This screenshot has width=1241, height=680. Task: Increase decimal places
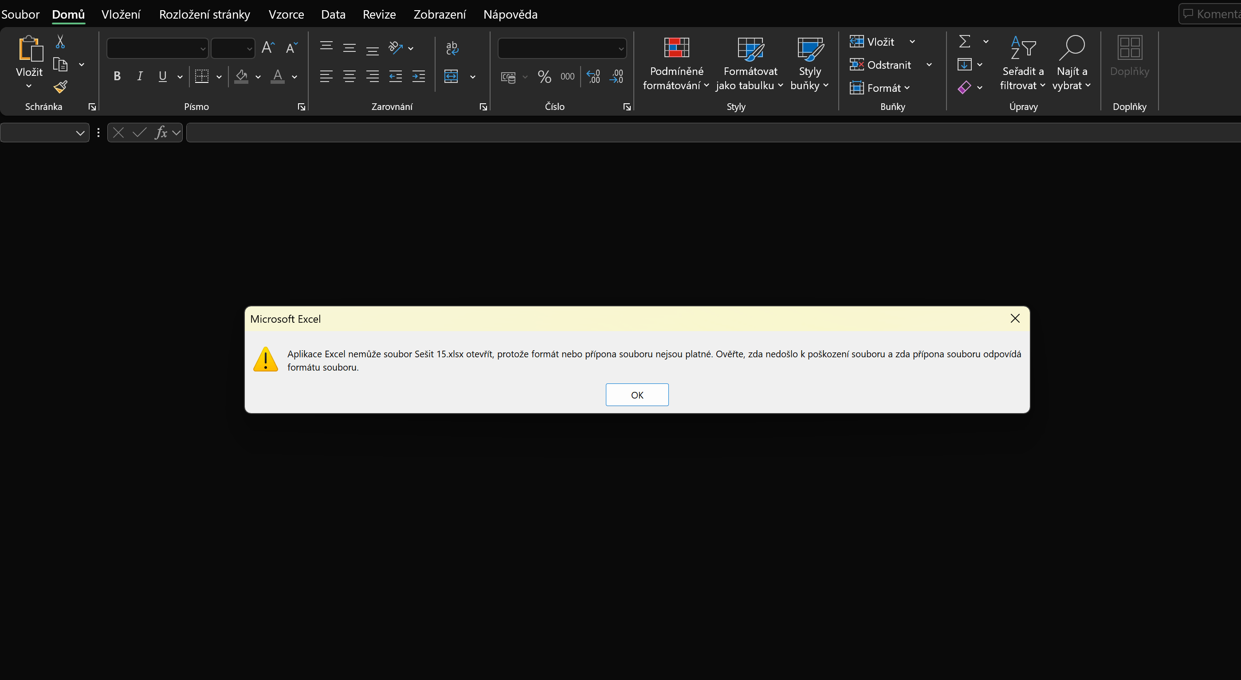pos(593,77)
